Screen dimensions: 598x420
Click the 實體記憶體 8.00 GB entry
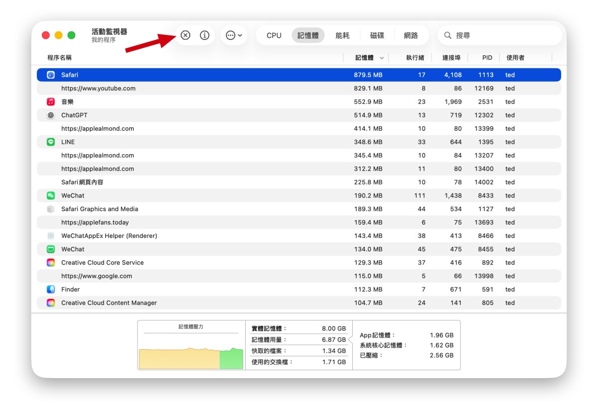point(299,329)
